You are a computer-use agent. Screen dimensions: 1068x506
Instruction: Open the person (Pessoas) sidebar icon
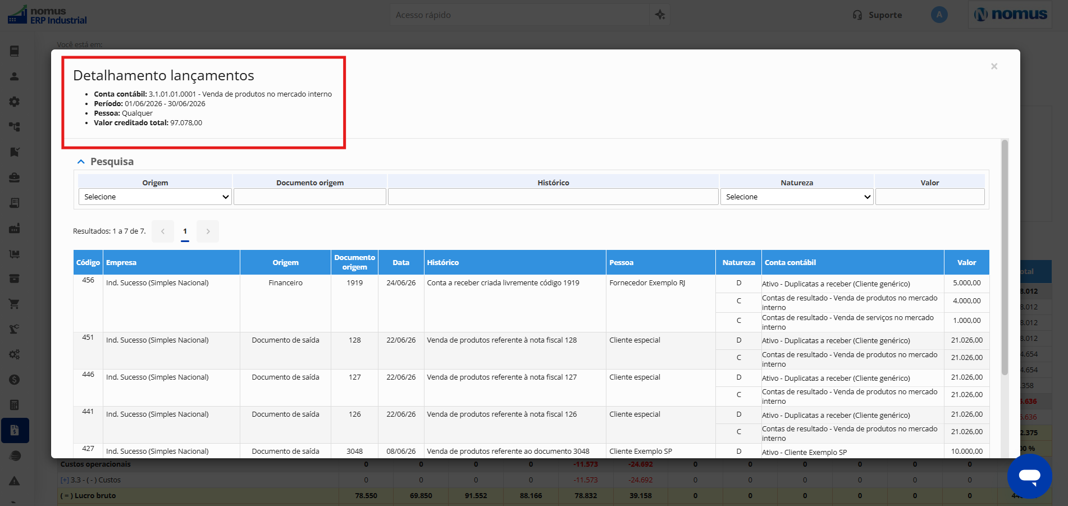(15, 76)
